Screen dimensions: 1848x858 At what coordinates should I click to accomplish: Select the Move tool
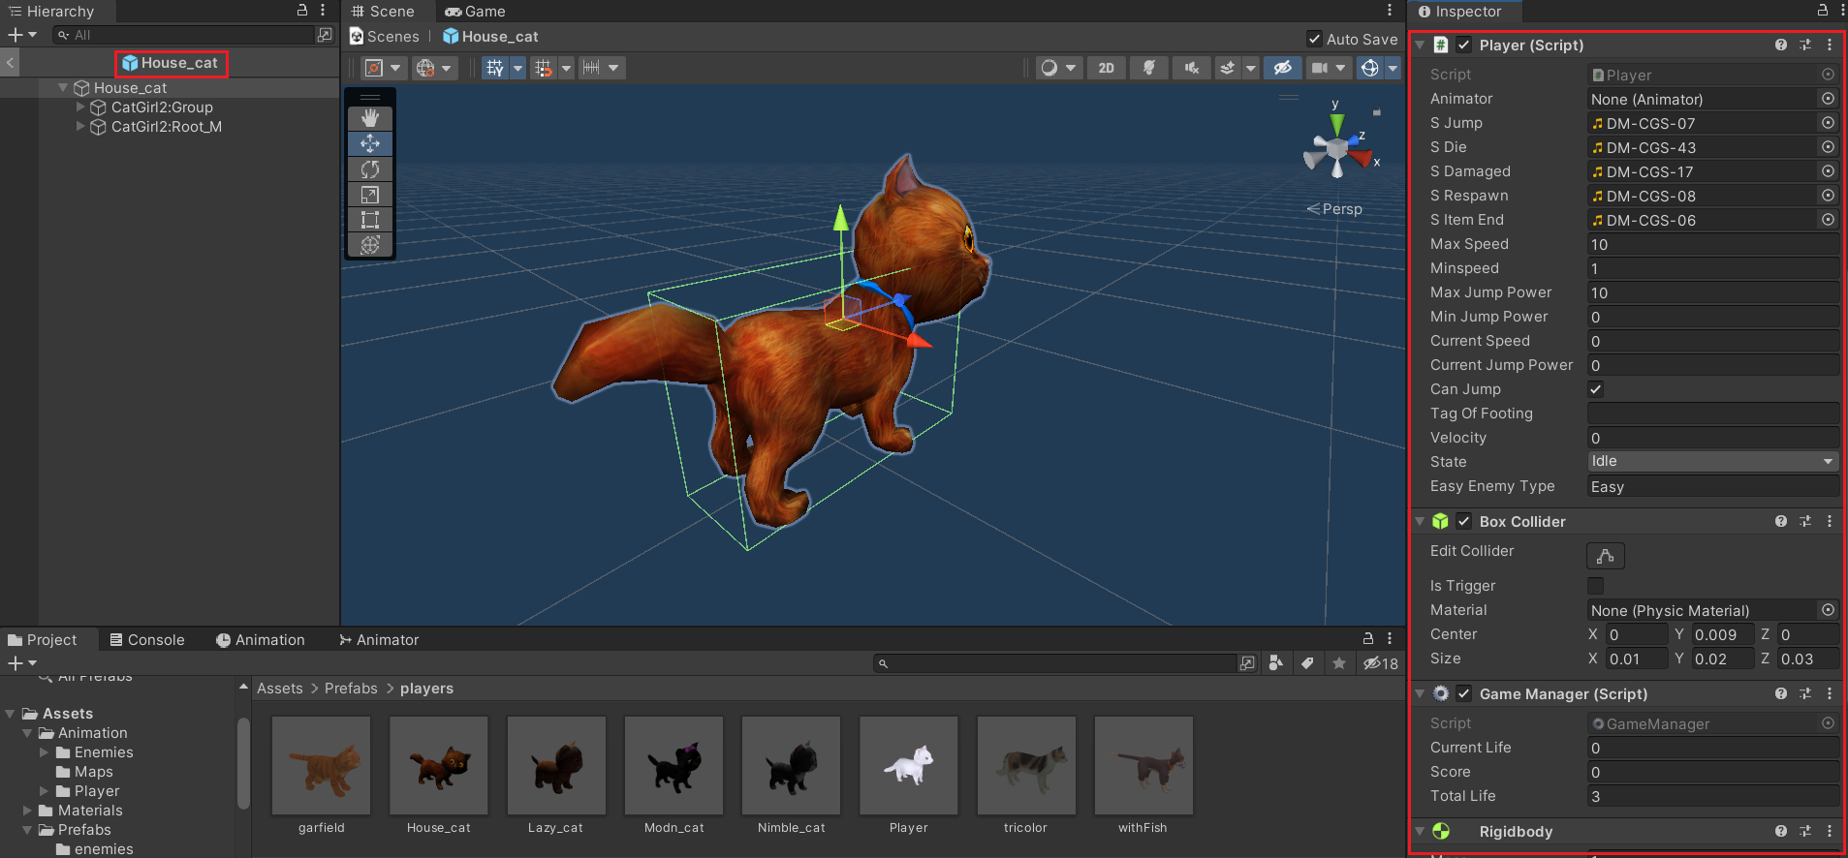pyautogui.click(x=370, y=143)
